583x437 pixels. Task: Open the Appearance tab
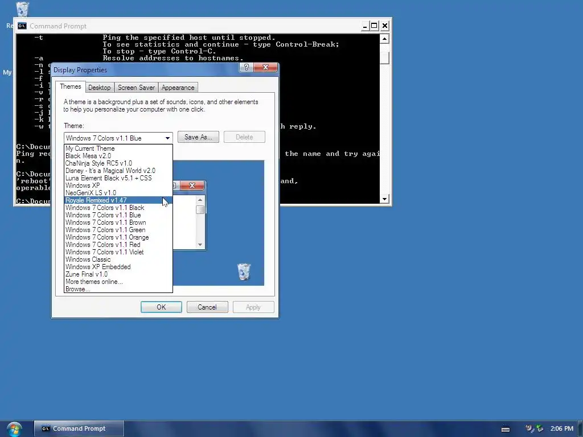pos(178,88)
